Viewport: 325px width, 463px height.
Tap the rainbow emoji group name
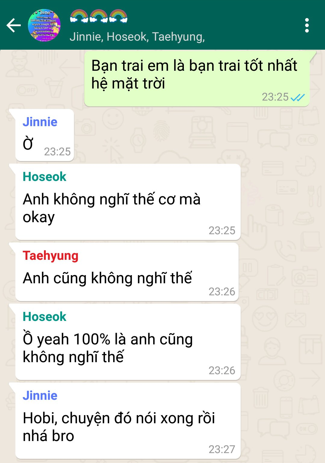point(99,16)
